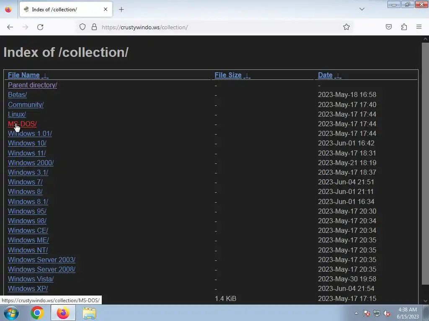Open the muted volume tray icon
The image size is (429, 321).
pos(387,313)
